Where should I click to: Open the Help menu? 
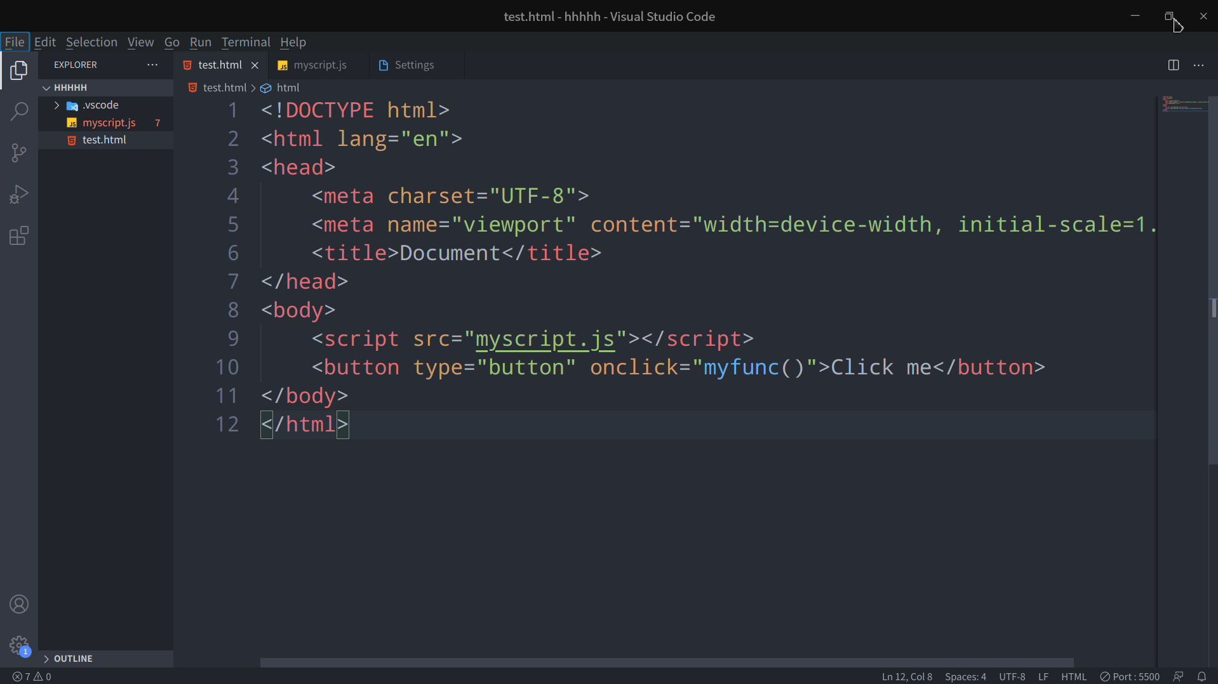coord(293,42)
